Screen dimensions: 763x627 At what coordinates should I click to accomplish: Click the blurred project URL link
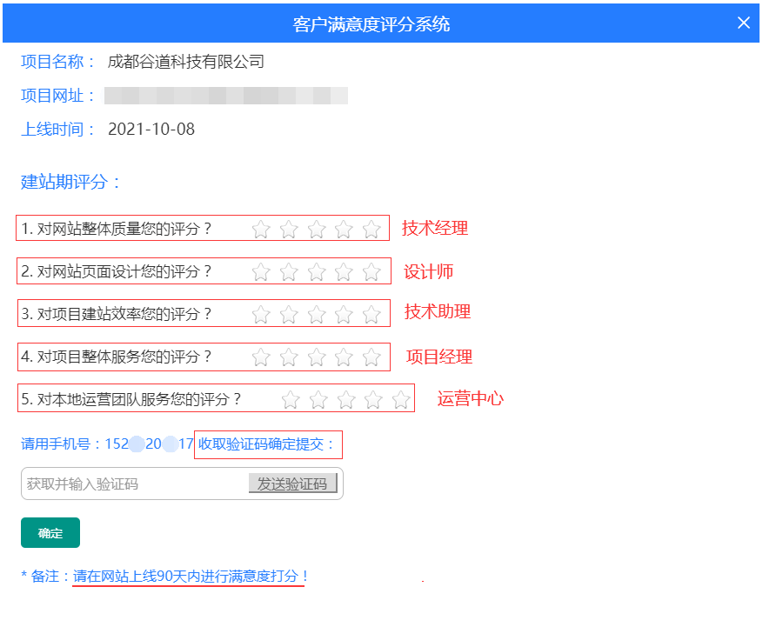point(226,96)
